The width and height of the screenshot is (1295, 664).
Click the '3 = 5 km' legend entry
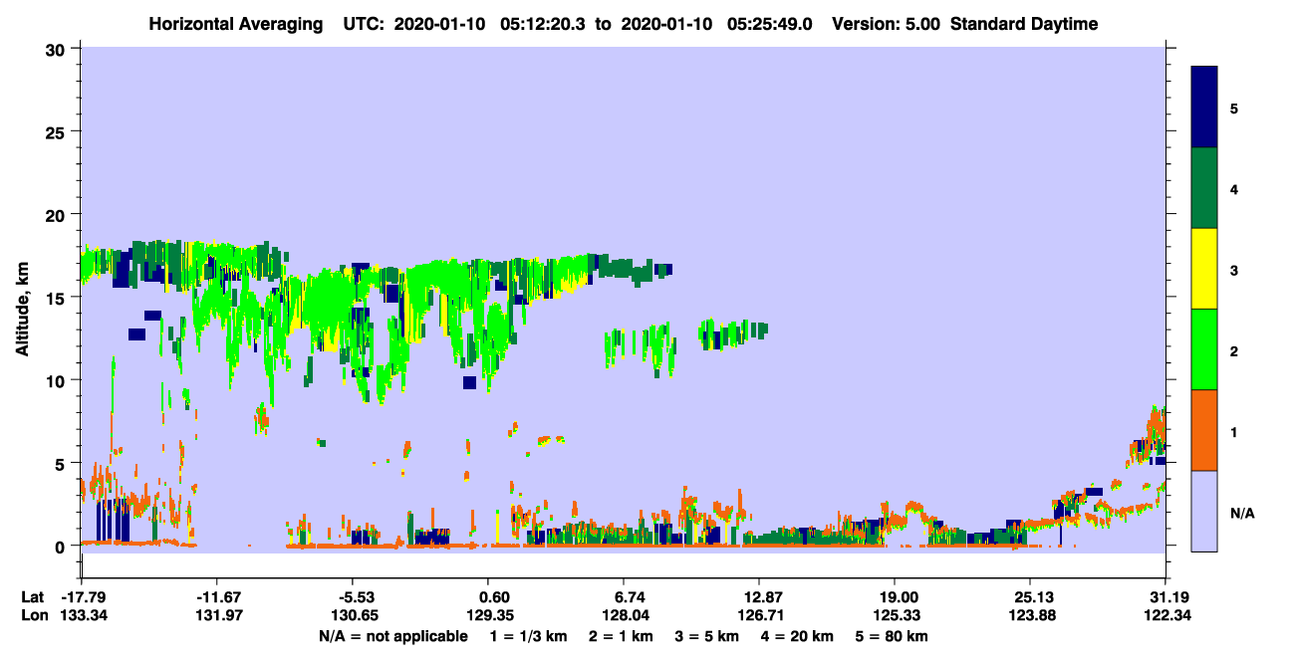click(x=707, y=636)
